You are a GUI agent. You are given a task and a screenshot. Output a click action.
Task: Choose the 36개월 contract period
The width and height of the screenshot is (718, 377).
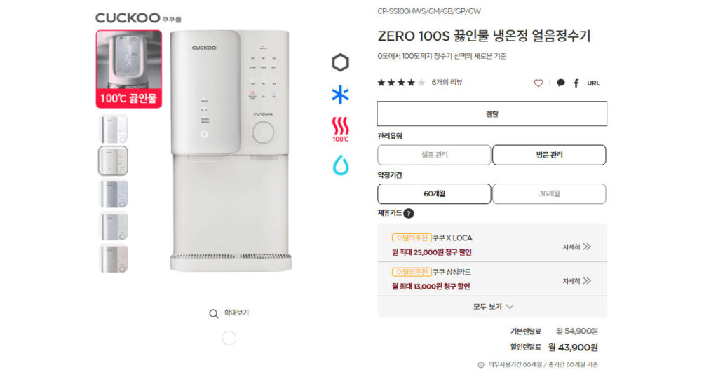click(x=549, y=194)
